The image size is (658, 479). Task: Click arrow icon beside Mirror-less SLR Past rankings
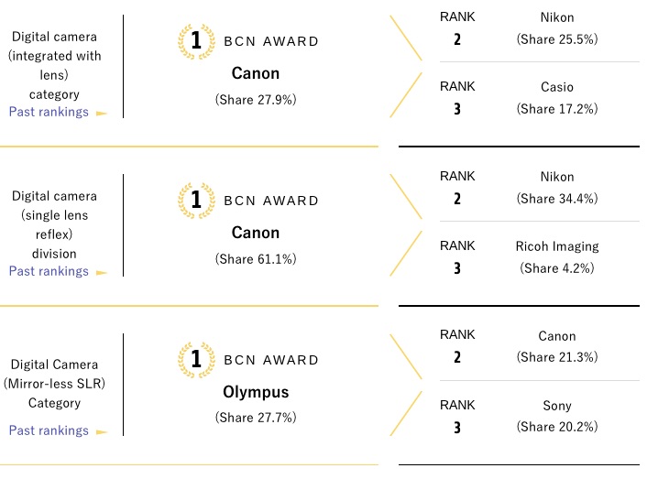click(x=102, y=432)
